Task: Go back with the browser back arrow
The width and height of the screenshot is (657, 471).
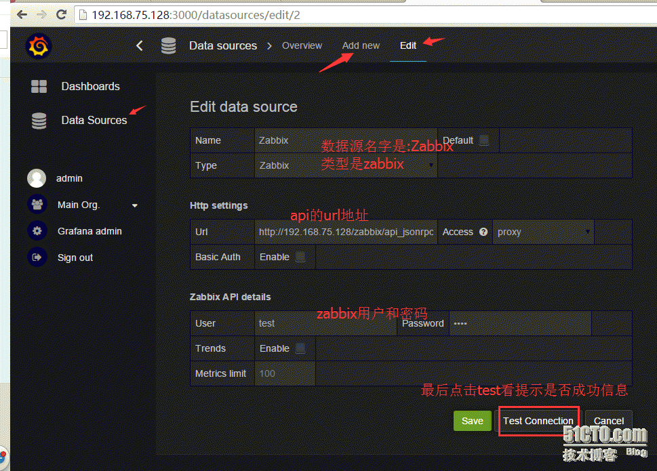Action: pyautogui.click(x=22, y=15)
